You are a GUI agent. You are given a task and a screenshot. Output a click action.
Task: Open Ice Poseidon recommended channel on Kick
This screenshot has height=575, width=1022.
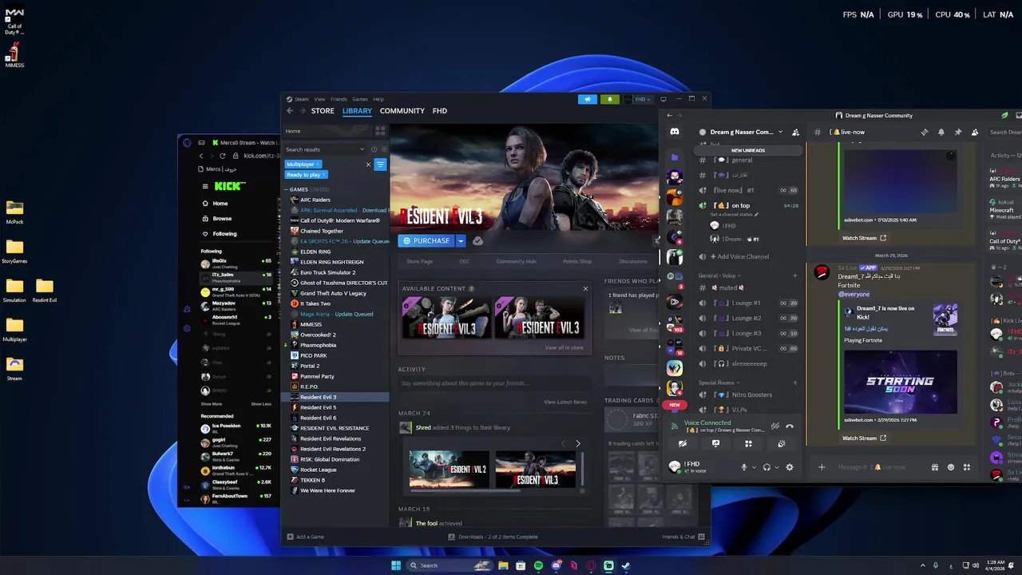pyautogui.click(x=236, y=427)
